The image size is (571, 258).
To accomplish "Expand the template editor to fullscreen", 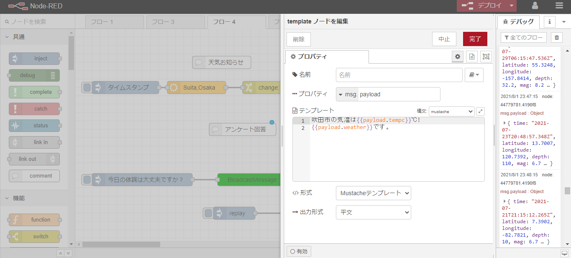I will pos(481,111).
